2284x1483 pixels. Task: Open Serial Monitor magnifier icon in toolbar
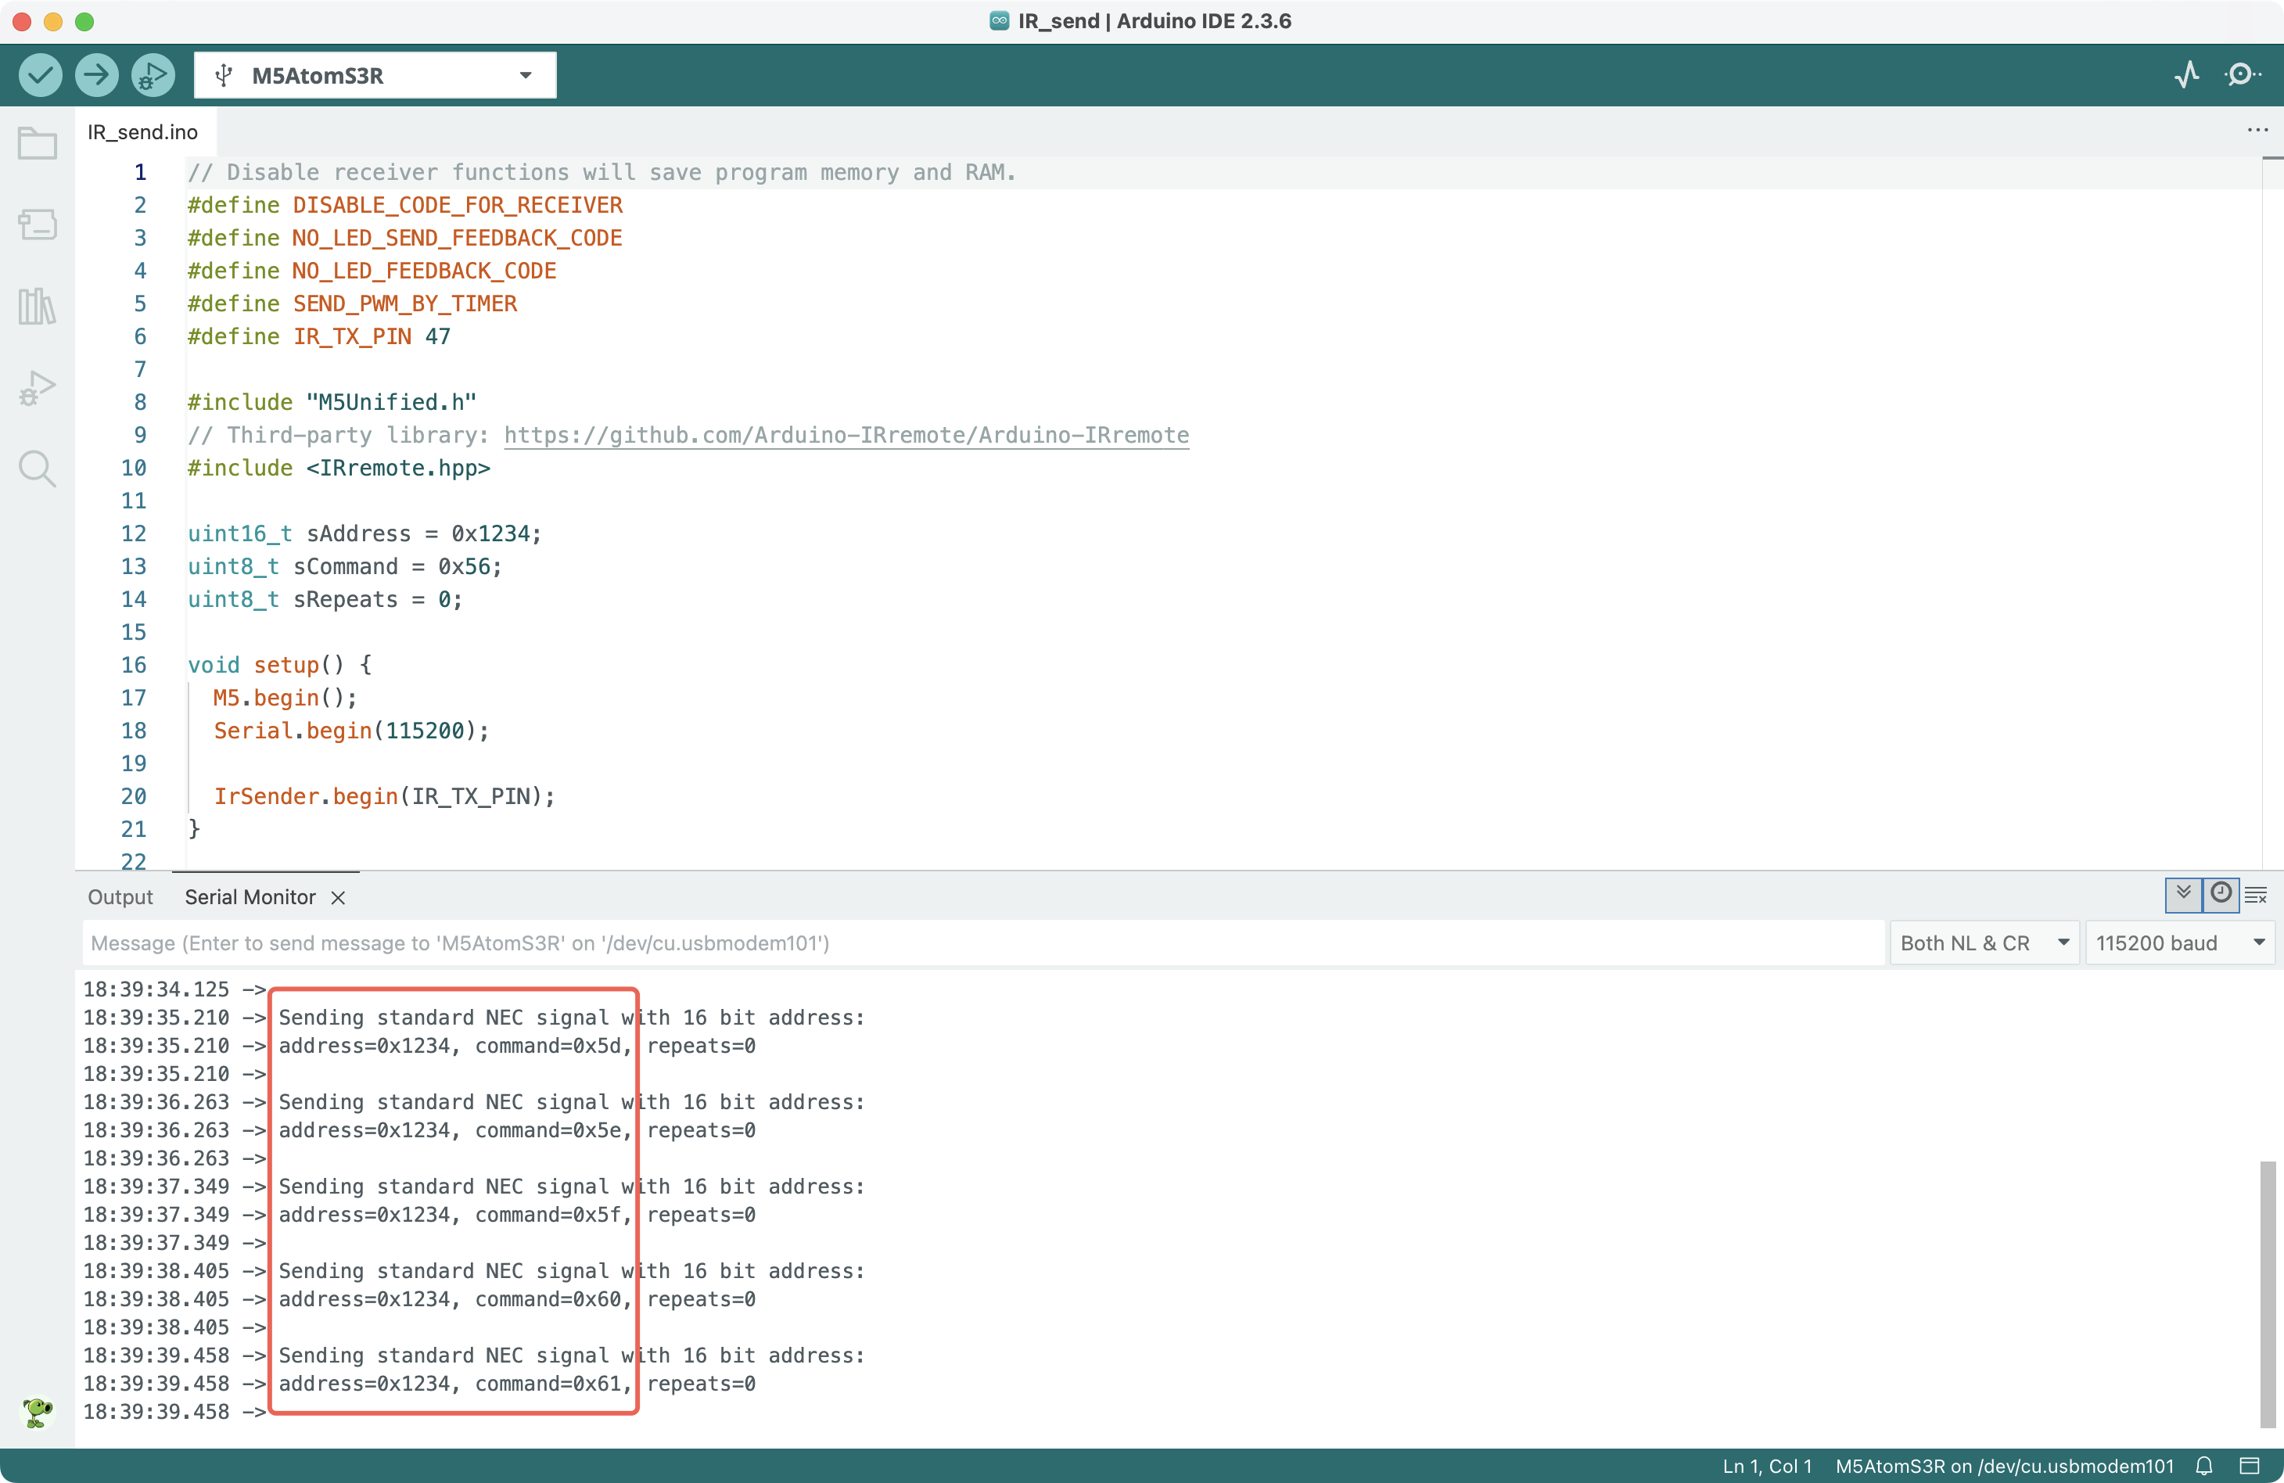coord(2242,75)
